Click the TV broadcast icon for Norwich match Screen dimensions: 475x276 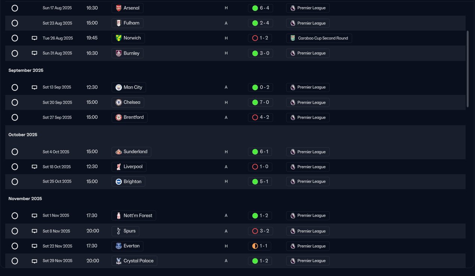(34, 38)
